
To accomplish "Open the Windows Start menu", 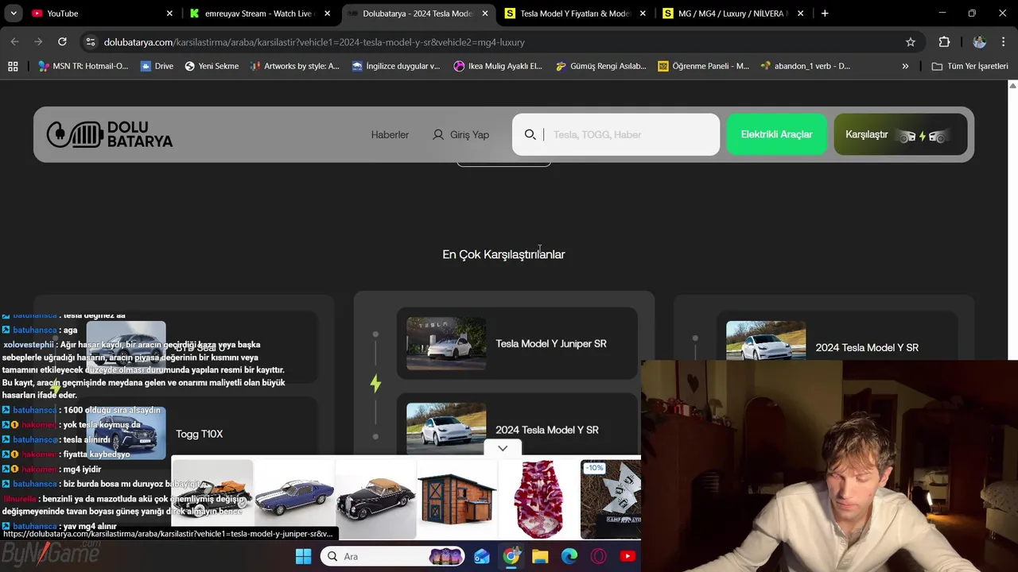I will coord(303,556).
